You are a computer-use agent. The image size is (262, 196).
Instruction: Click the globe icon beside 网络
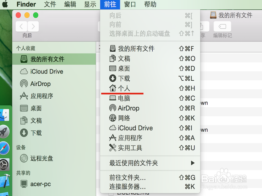113,118
